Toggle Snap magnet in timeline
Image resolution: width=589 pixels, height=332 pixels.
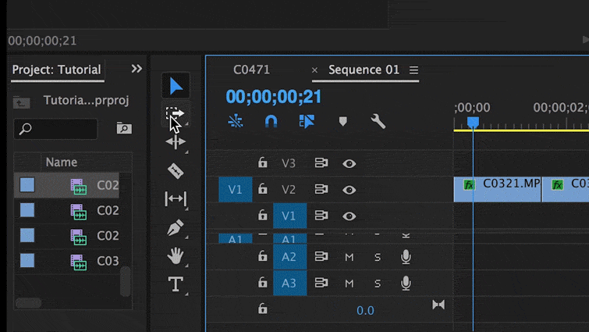[271, 121]
